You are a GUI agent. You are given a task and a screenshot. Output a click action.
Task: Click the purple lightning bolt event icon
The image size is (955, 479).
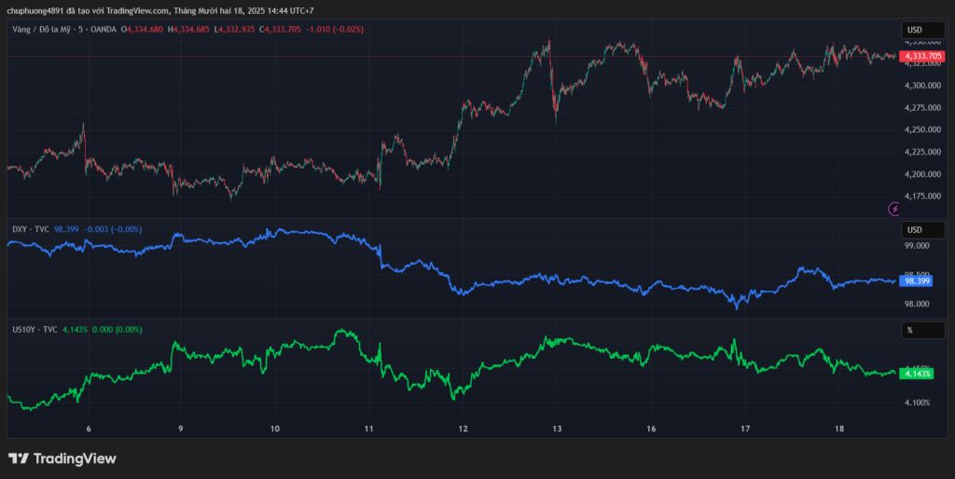(893, 209)
